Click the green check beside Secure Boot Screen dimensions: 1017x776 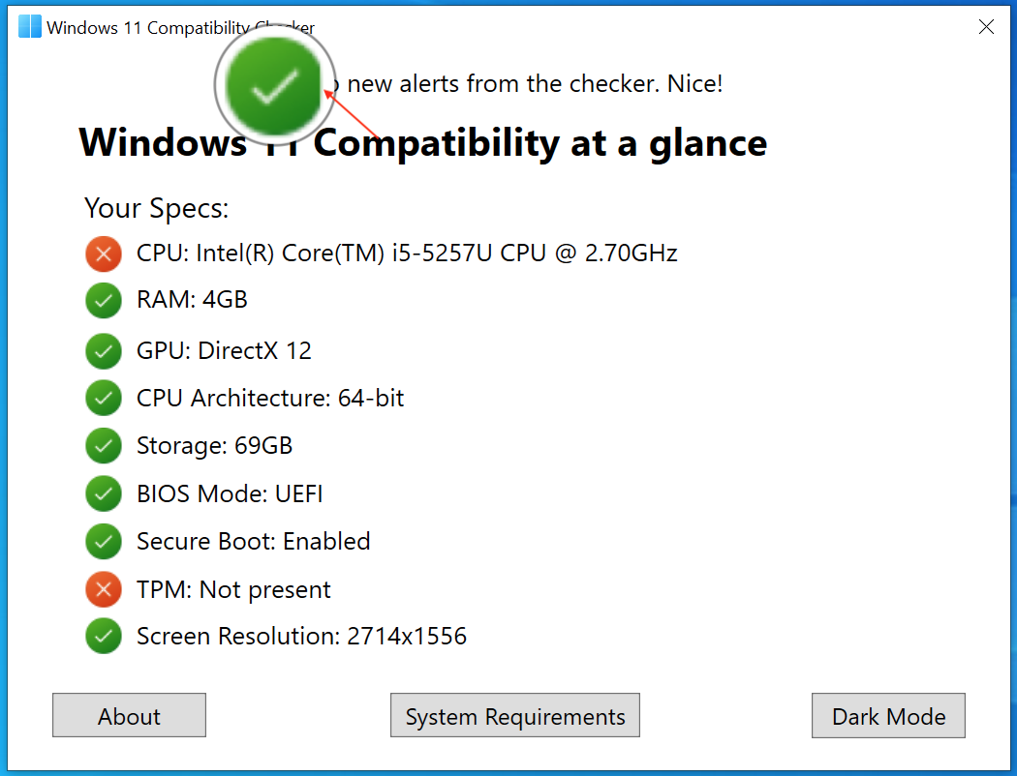click(104, 541)
